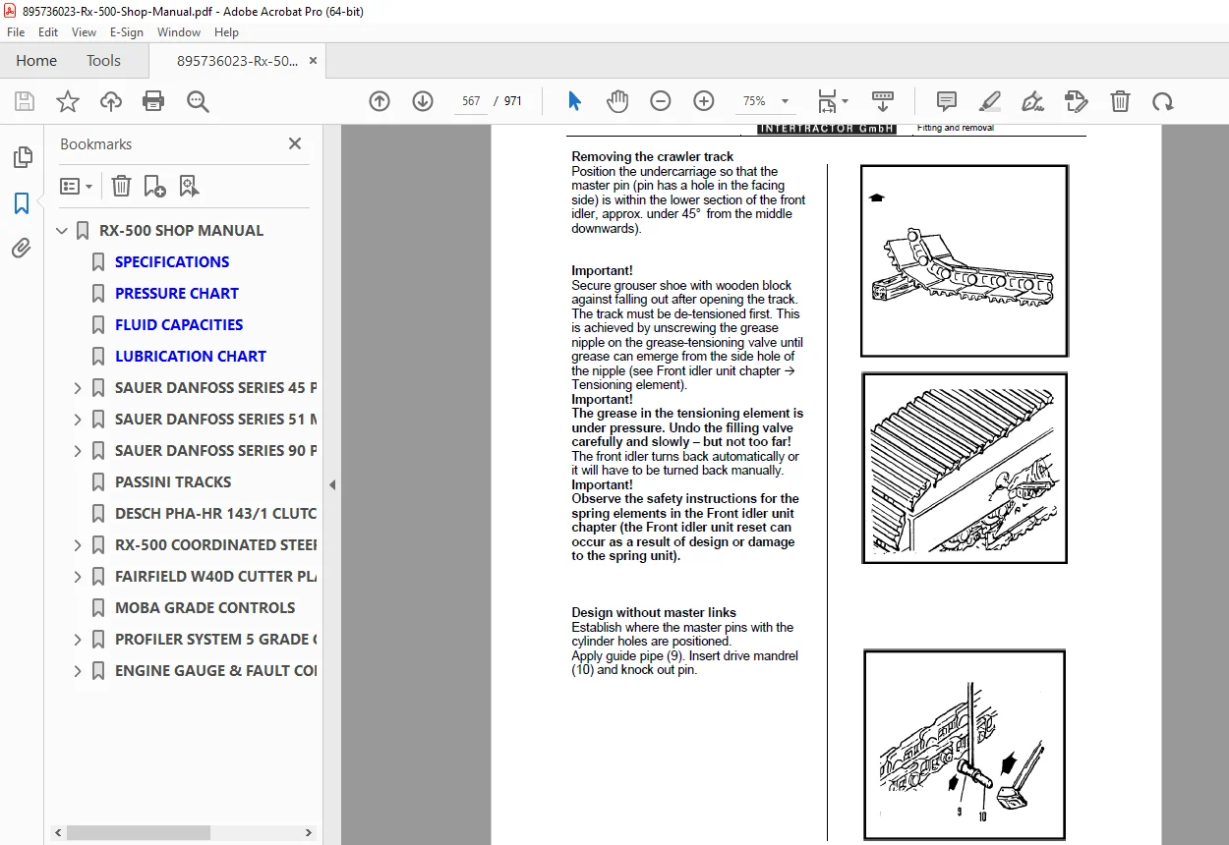Click the bookmarks horizontal scrollbar
The height and width of the screenshot is (845, 1229).
(x=139, y=832)
